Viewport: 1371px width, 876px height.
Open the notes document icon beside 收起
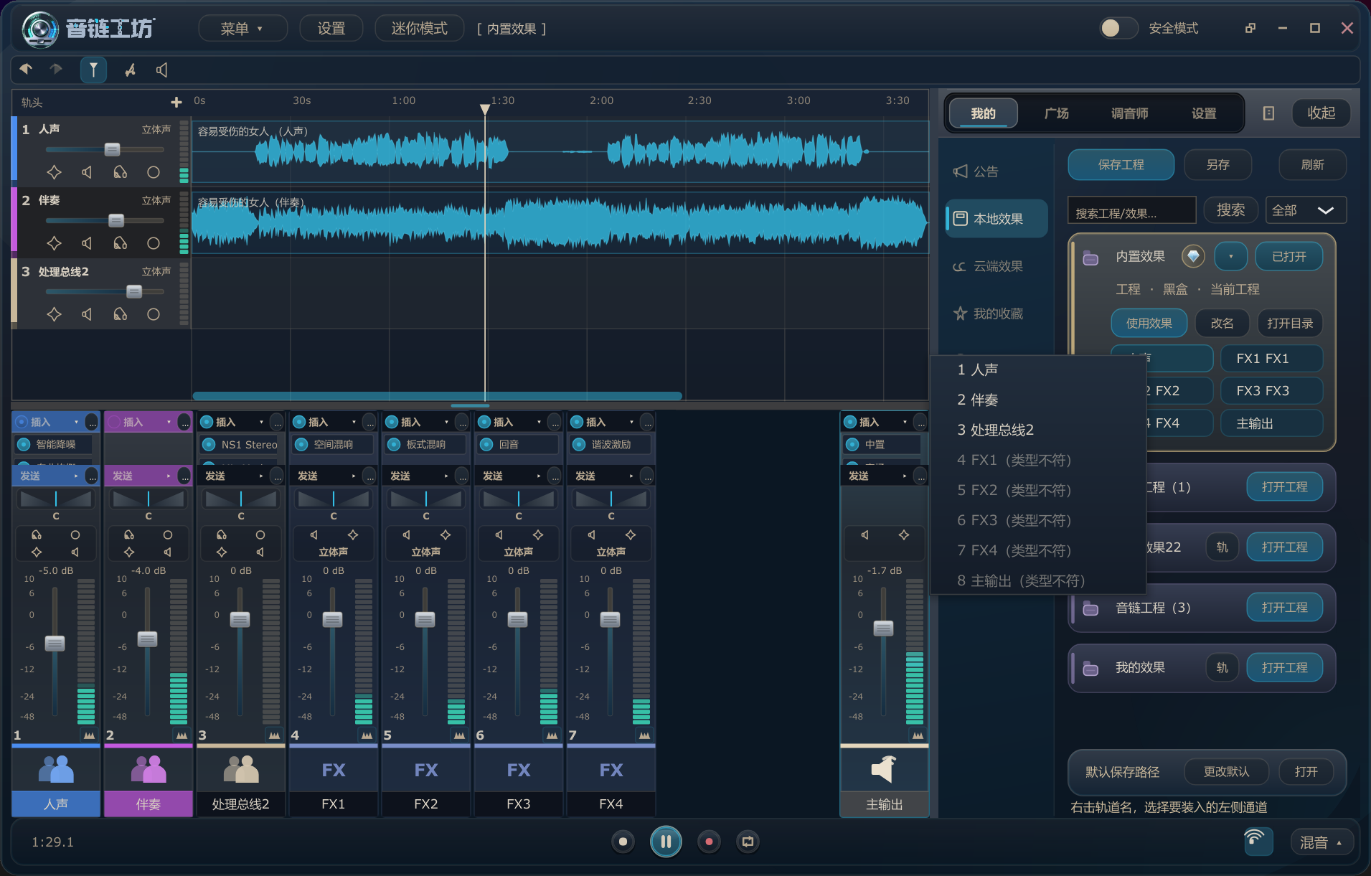(x=1268, y=113)
